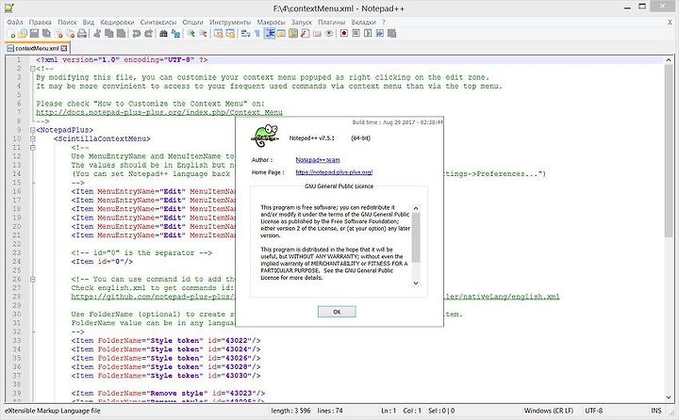Click the Close document toolbar icon

tap(58, 33)
